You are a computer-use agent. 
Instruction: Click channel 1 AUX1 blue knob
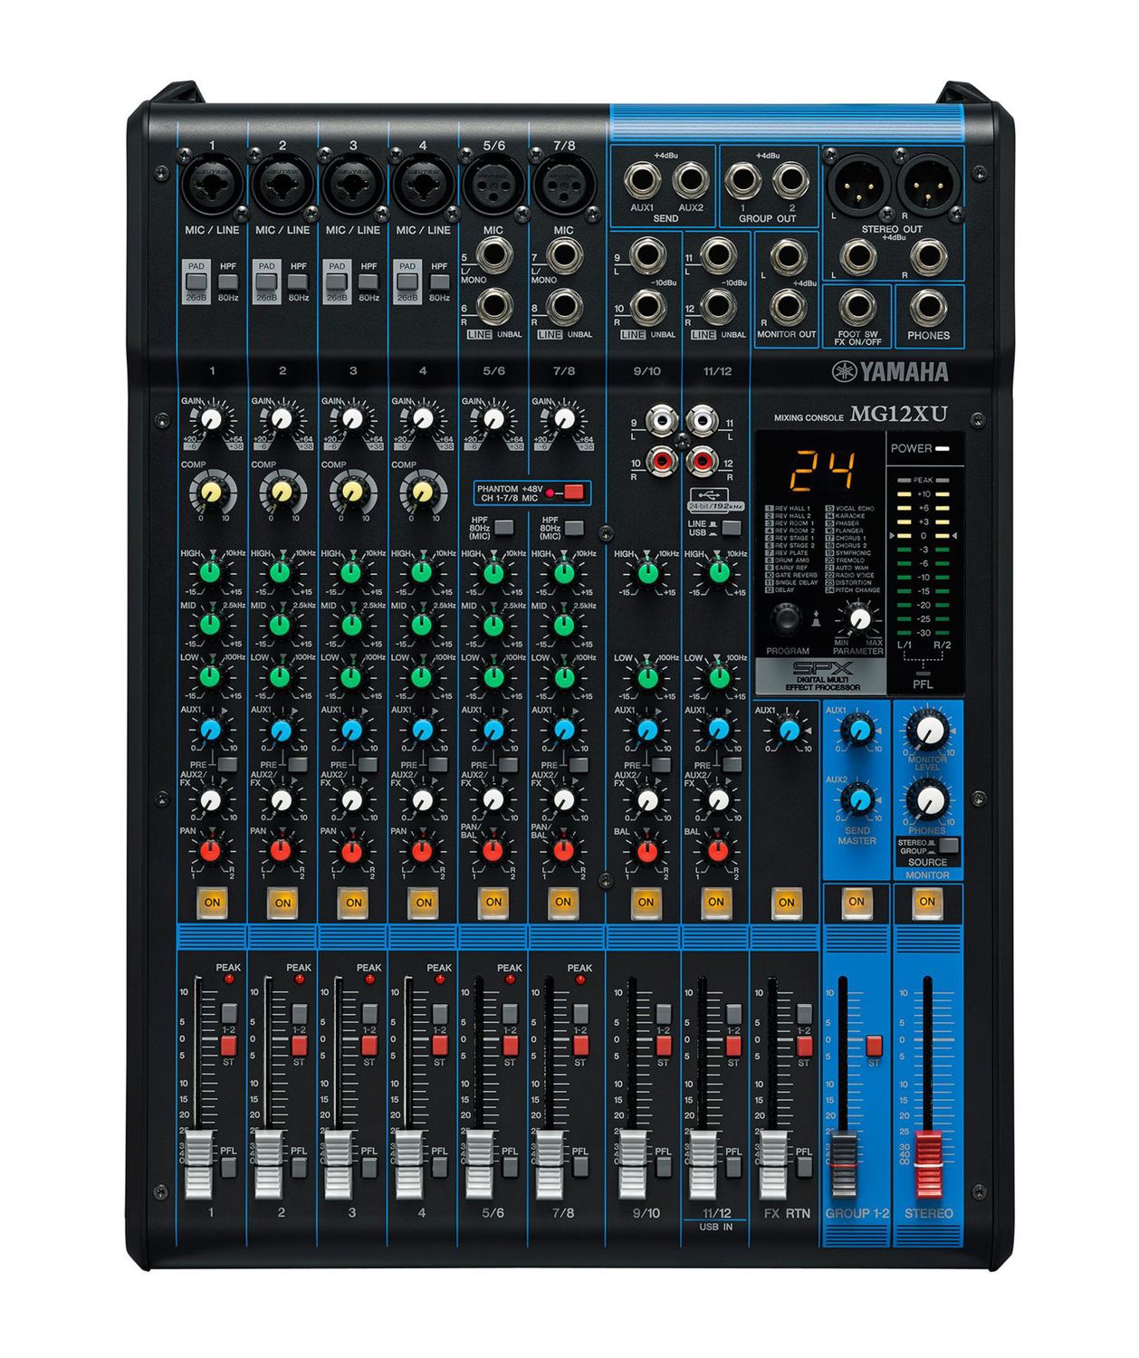211,730
